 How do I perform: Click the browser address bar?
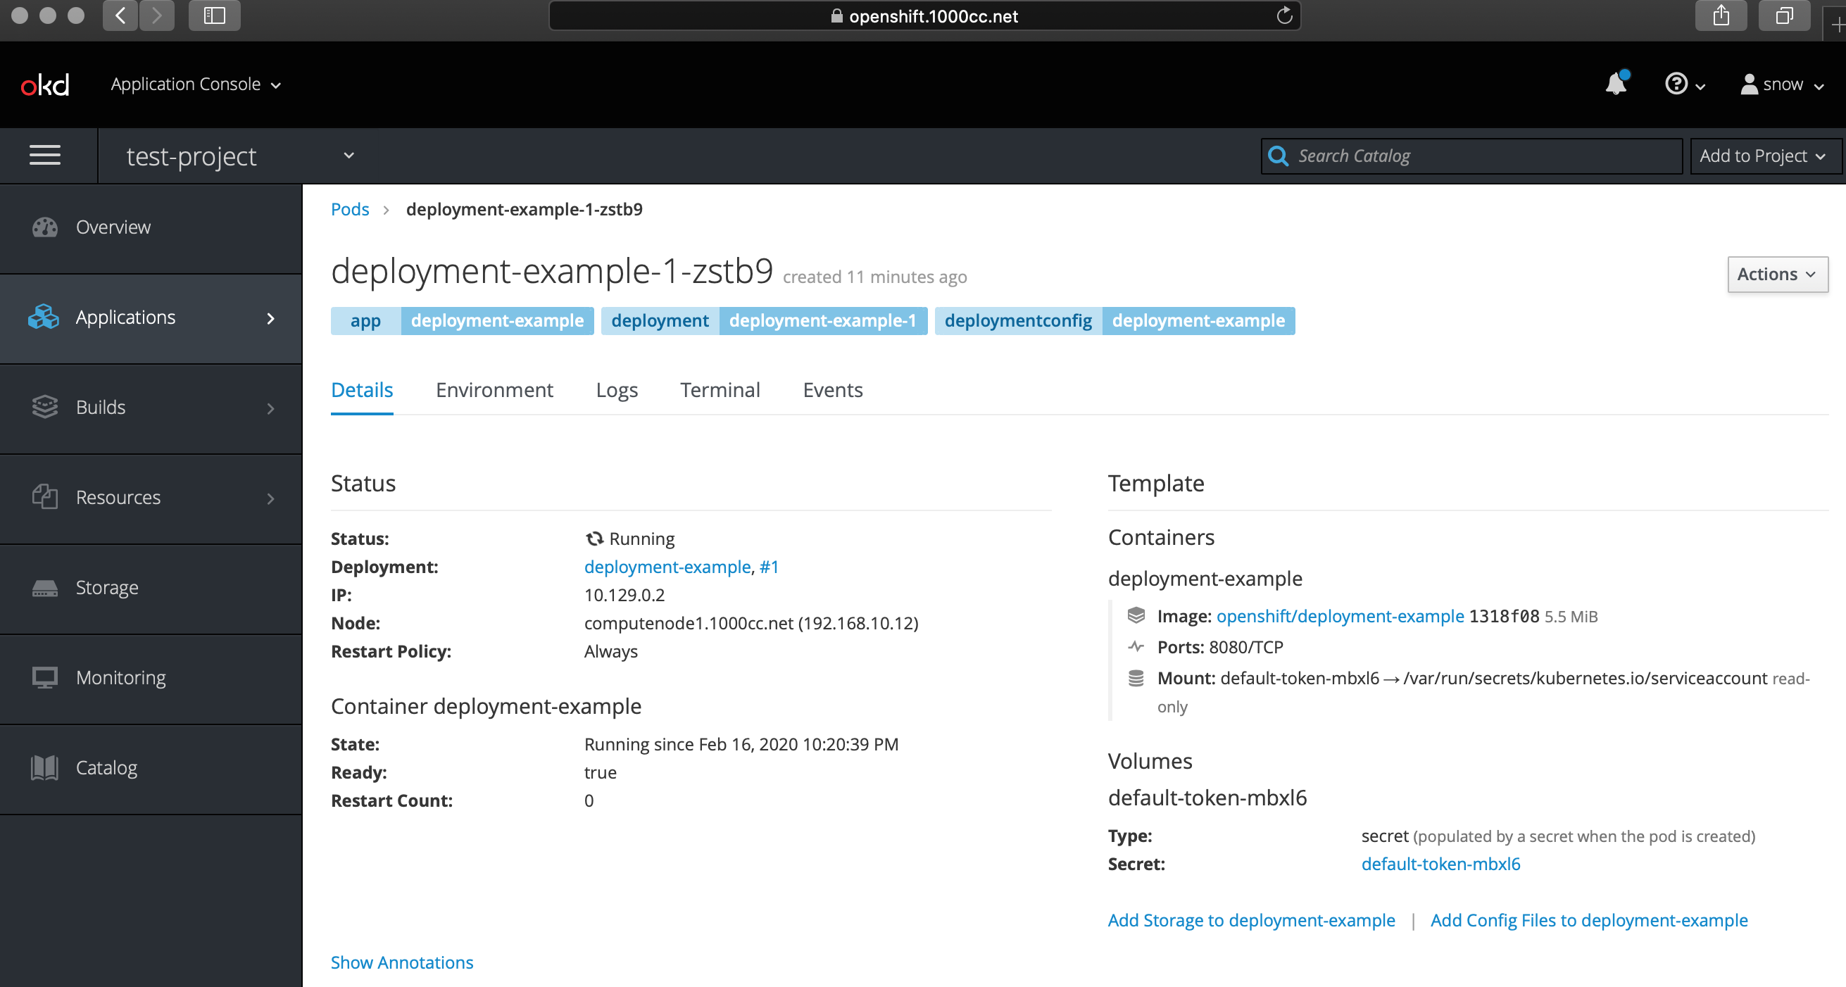coord(924,15)
